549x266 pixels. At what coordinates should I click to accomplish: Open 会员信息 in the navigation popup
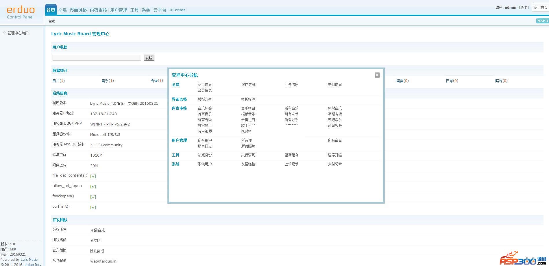point(205,90)
